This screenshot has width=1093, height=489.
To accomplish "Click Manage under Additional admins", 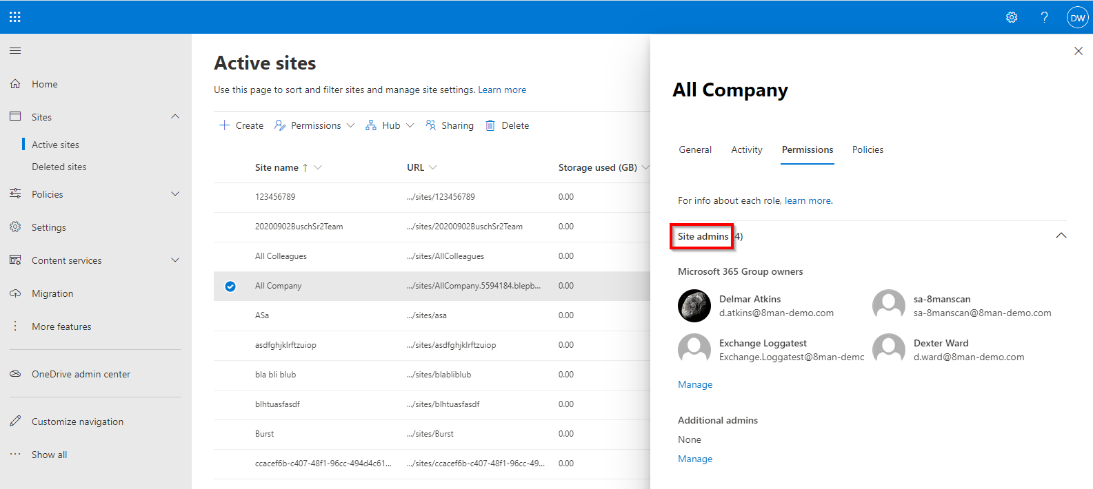I will click(x=695, y=459).
